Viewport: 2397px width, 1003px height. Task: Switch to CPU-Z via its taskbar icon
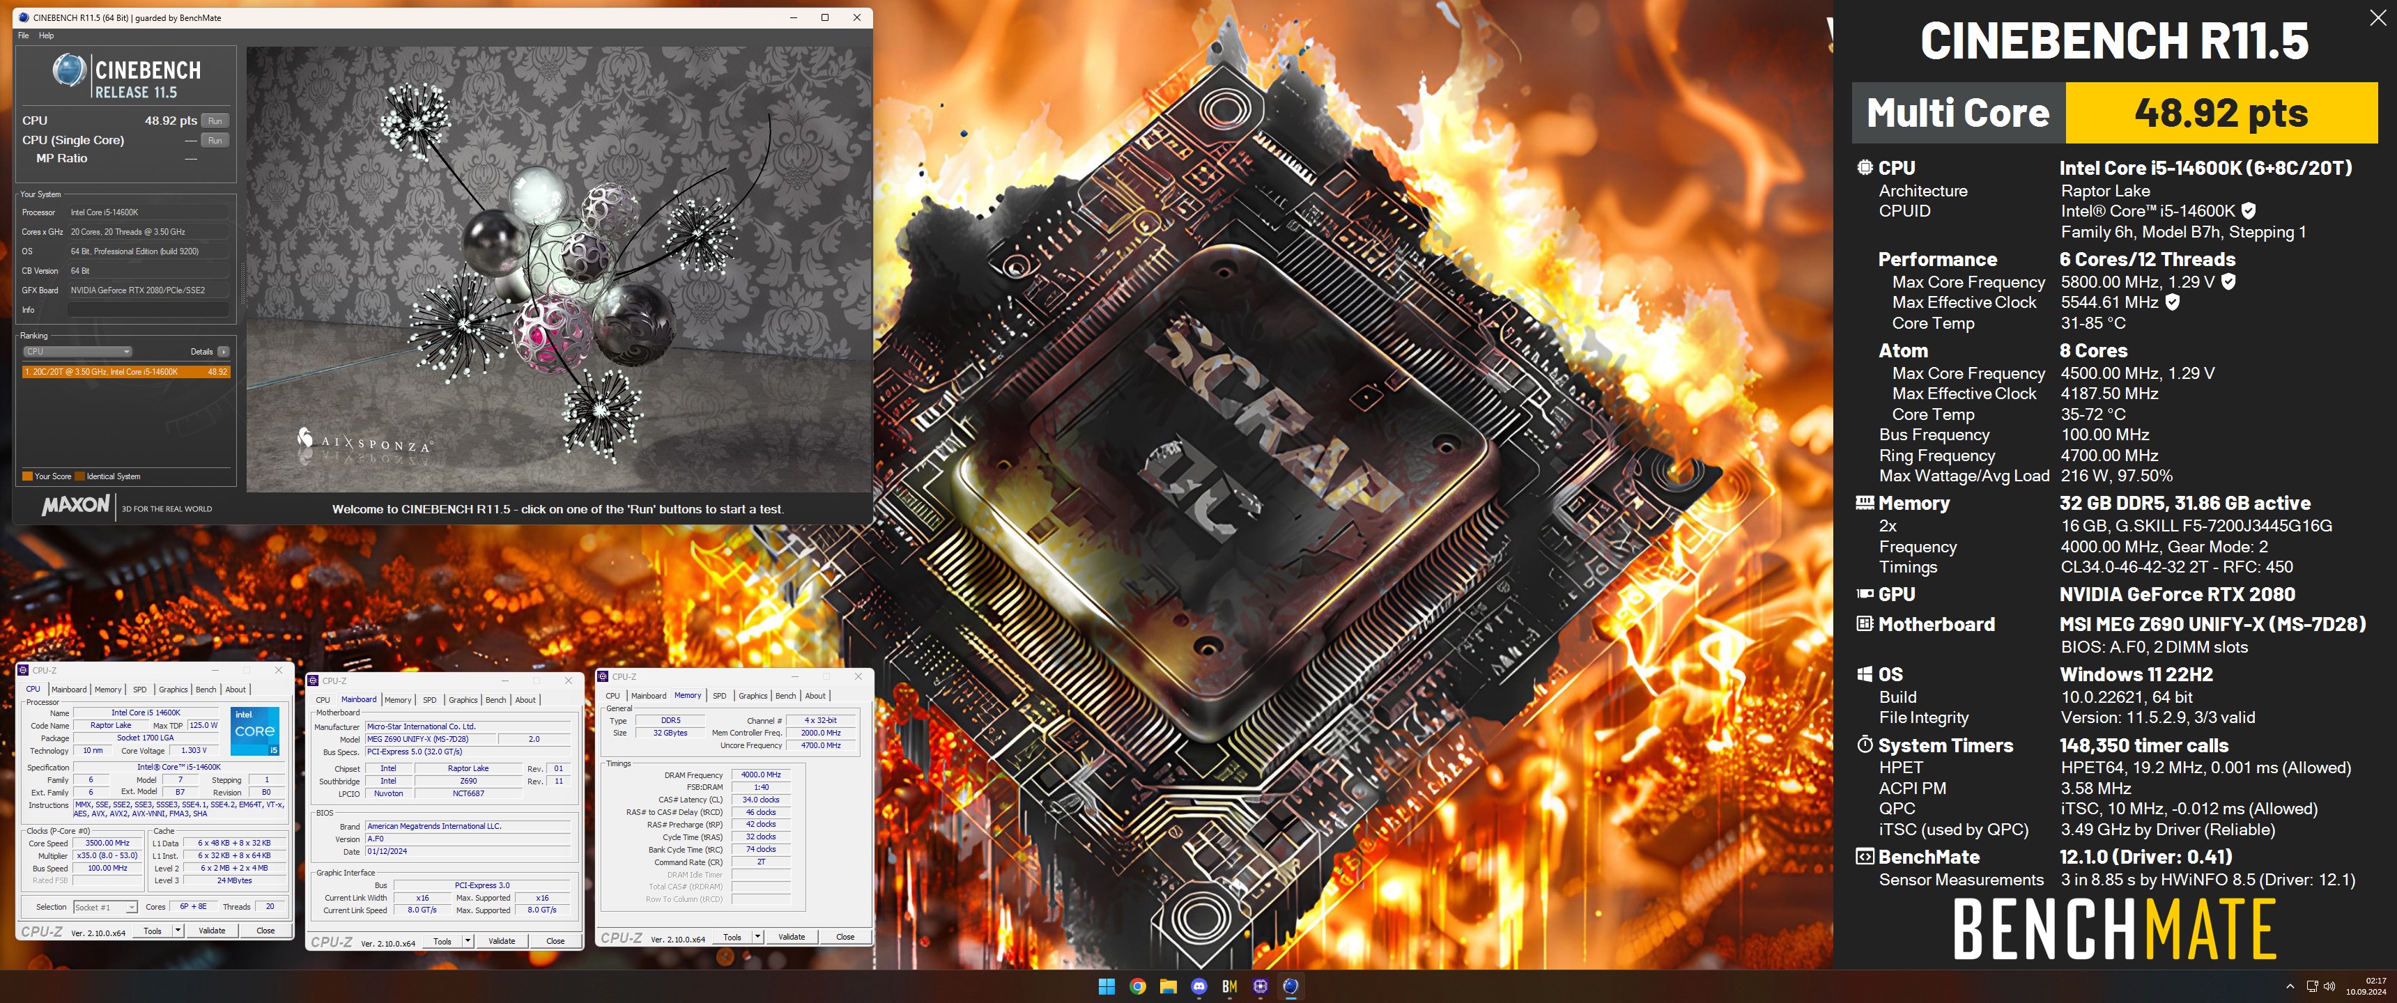[x=1260, y=986]
